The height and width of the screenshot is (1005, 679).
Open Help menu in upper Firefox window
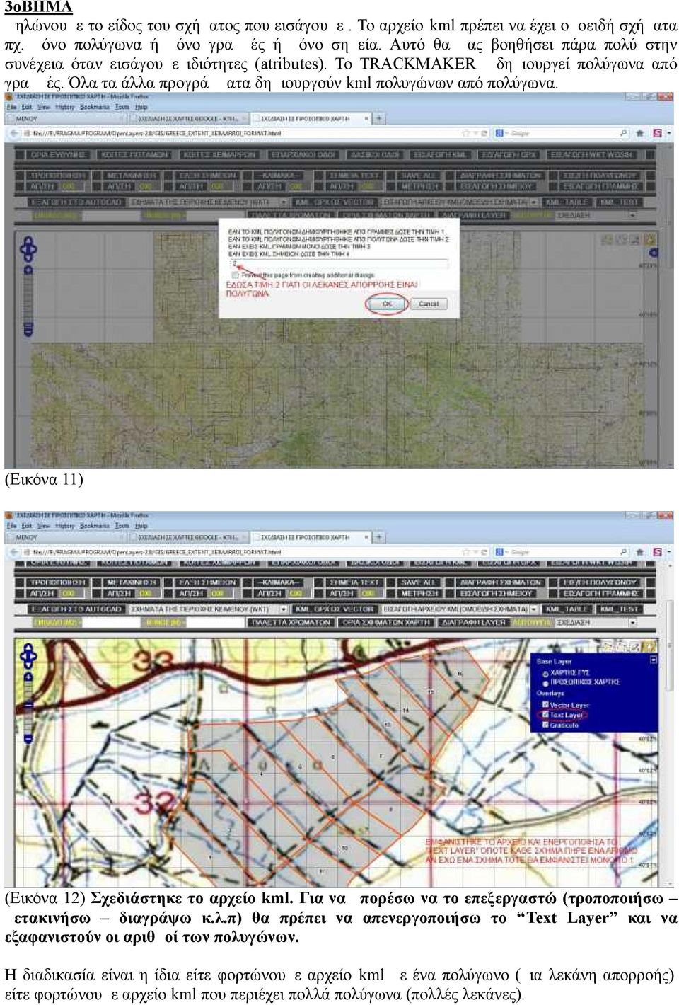point(141,107)
